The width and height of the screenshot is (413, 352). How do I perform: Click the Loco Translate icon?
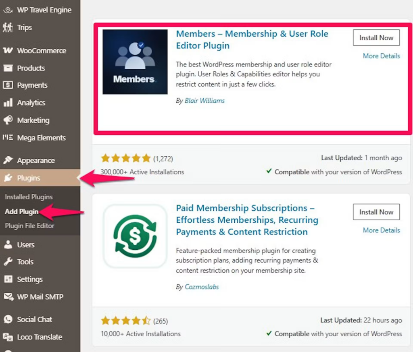pyautogui.click(x=8, y=337)
